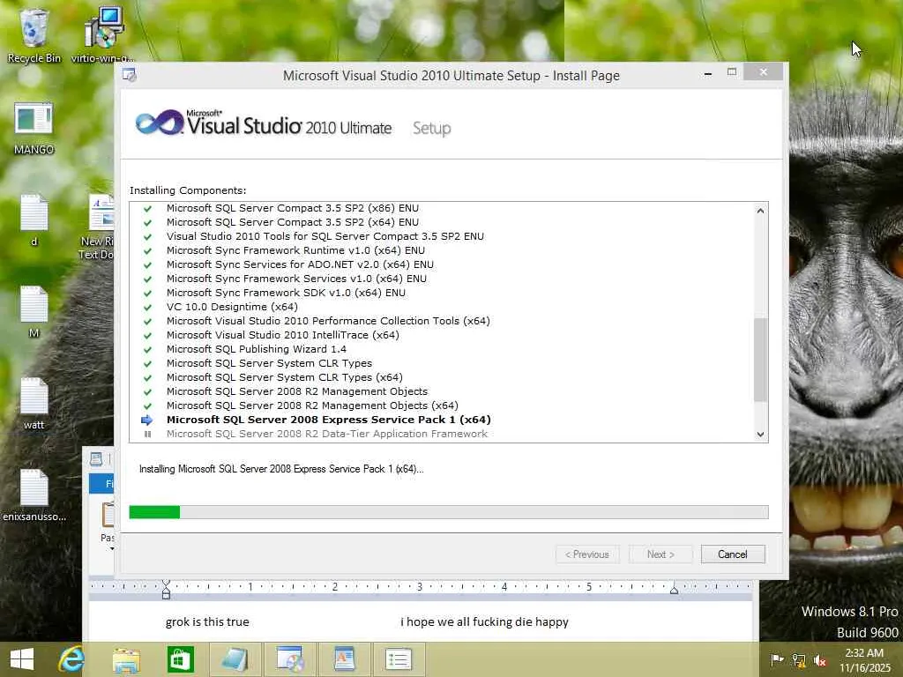
Task: Select the MANGO desktop shortcut
Action: click(x=34, y=129)
